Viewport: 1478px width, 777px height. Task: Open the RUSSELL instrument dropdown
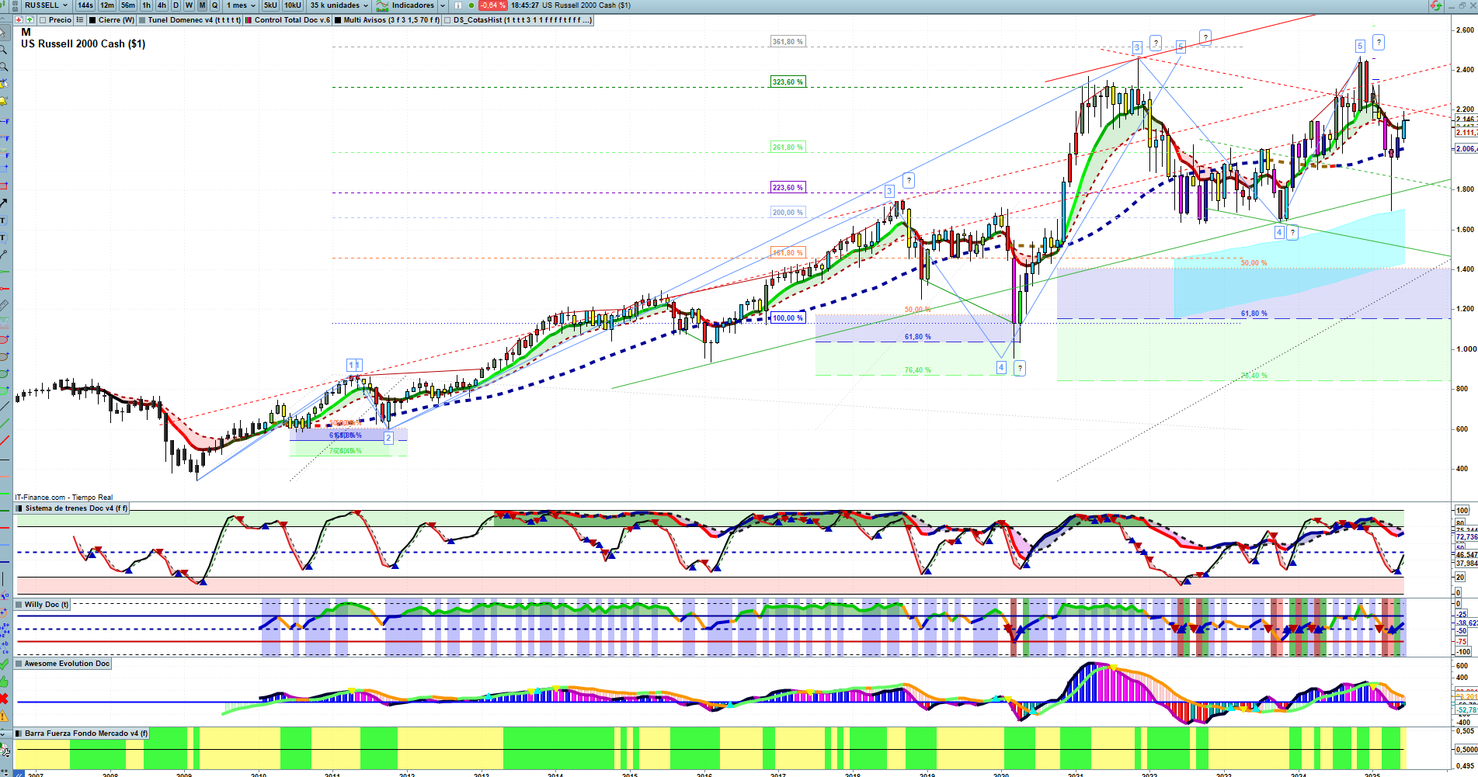click(x=46, y=5)
